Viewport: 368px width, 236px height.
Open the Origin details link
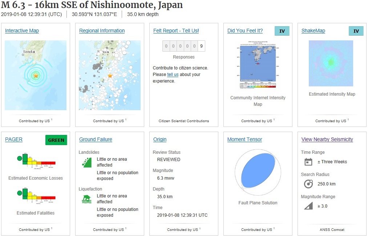[159, 140]
